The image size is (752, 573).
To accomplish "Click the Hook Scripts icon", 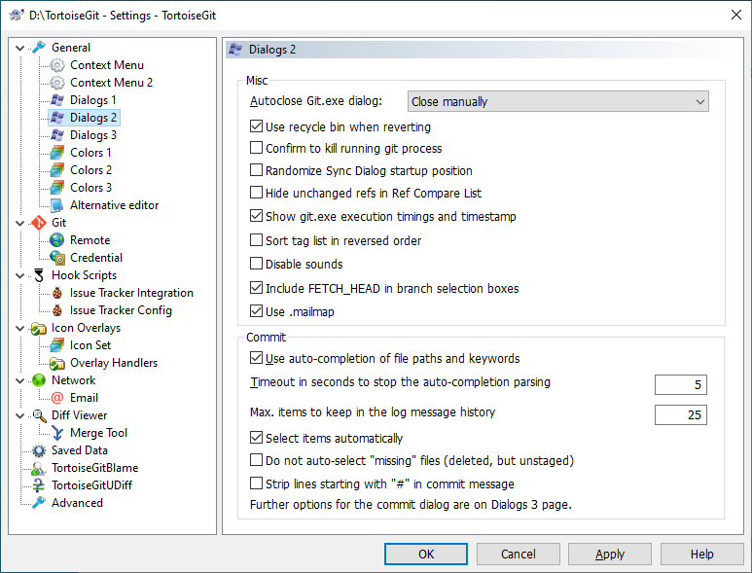I will tap(39, 275).
